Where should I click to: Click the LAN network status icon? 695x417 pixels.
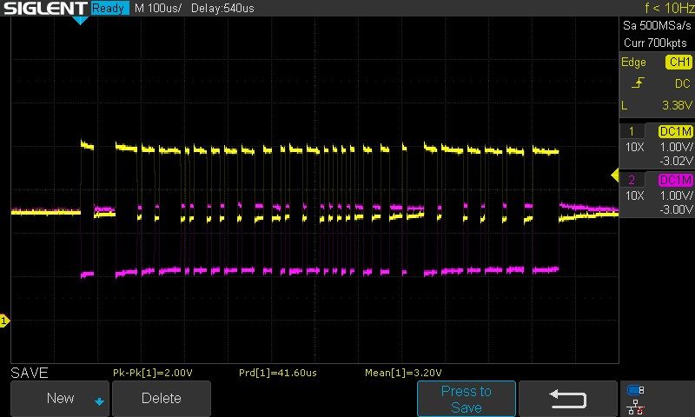click(635, 407)
